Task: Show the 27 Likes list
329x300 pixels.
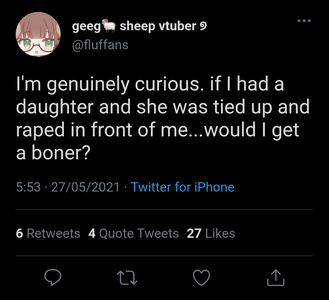Action: [211, 233]
